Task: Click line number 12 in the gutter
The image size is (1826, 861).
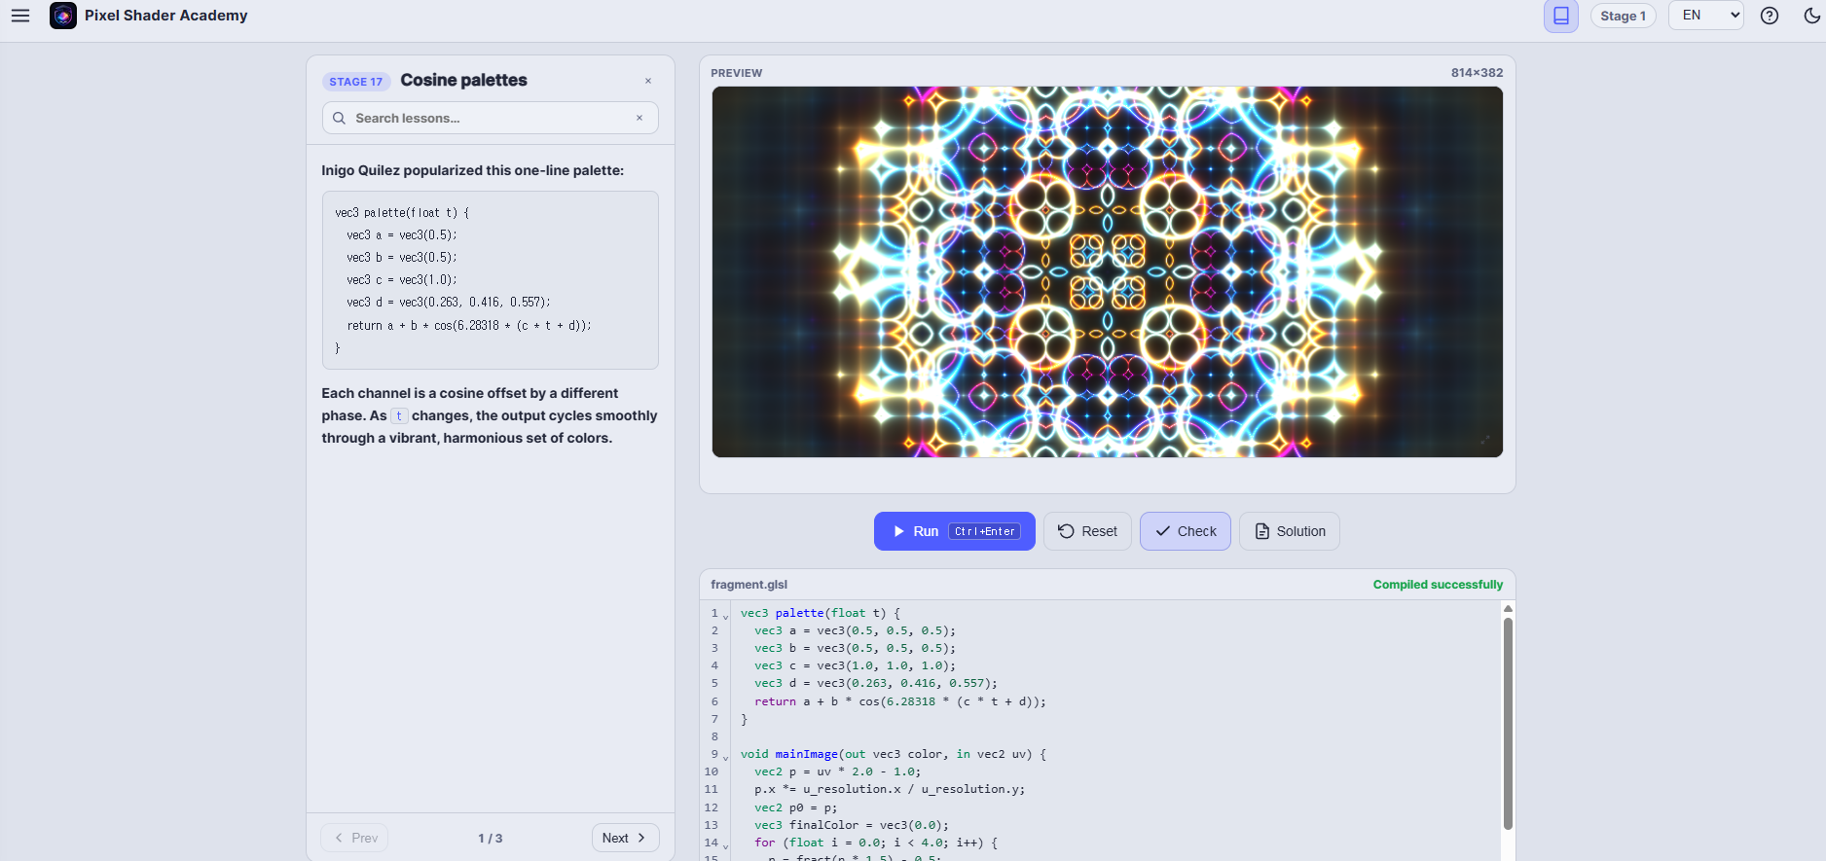Action: pos(711,807)
